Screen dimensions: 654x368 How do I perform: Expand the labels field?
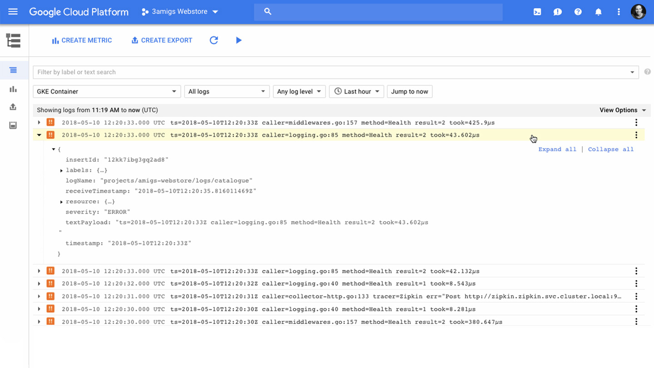[x=61, y=170]
